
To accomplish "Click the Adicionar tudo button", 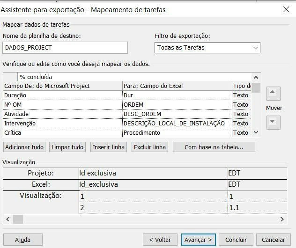I will pos(24,147).
